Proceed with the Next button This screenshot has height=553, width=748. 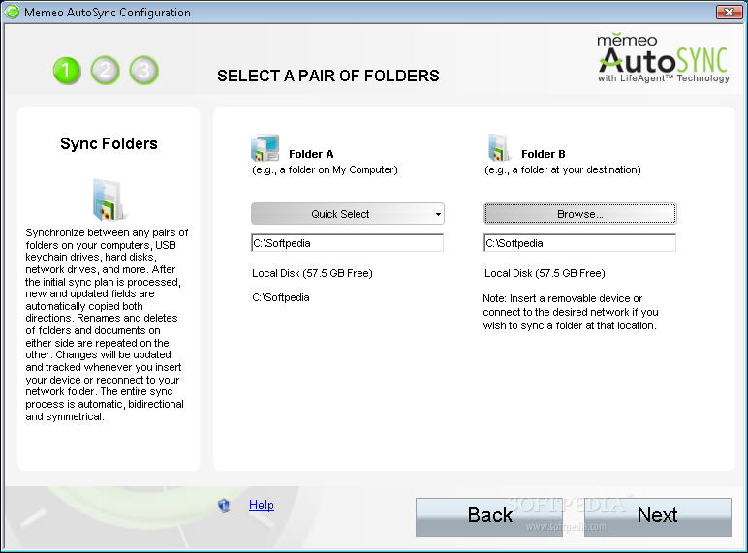click(657, 517)
